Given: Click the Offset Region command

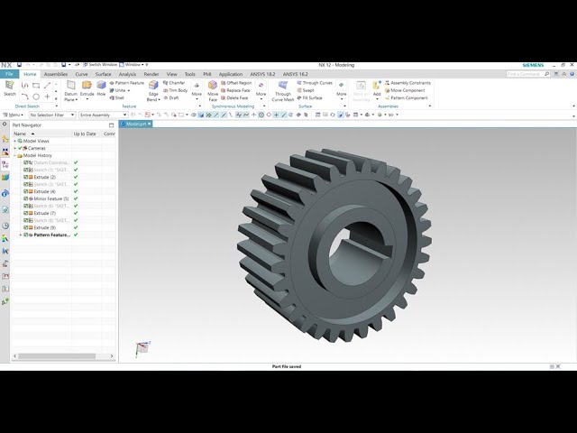Looking at the screenshot, I should tap(236, 83).
